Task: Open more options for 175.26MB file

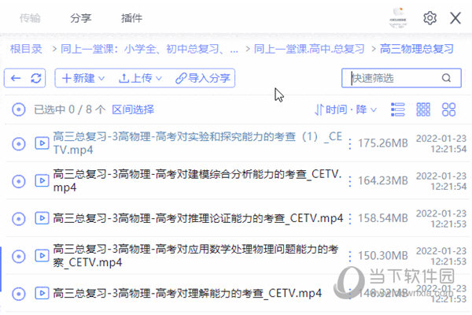Action: pos(350,143)
